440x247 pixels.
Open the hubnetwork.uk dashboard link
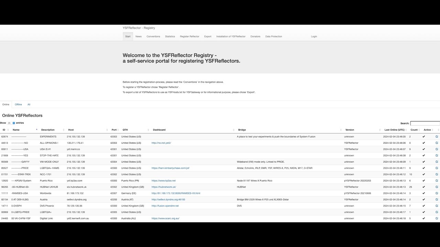click(164, 187)
